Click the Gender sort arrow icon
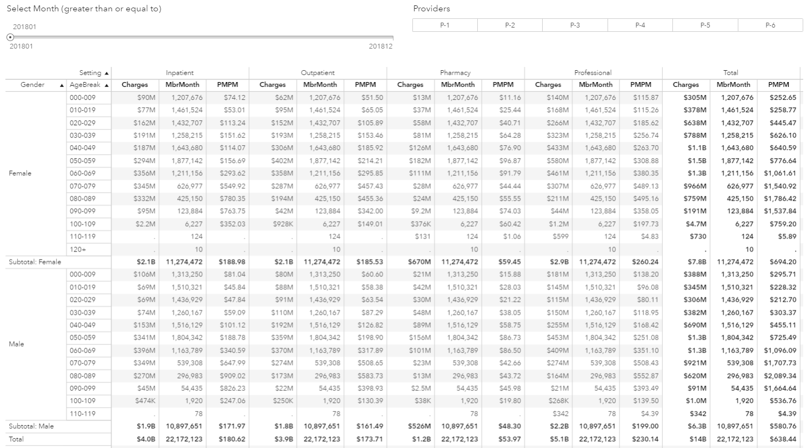 coord(62,85)
